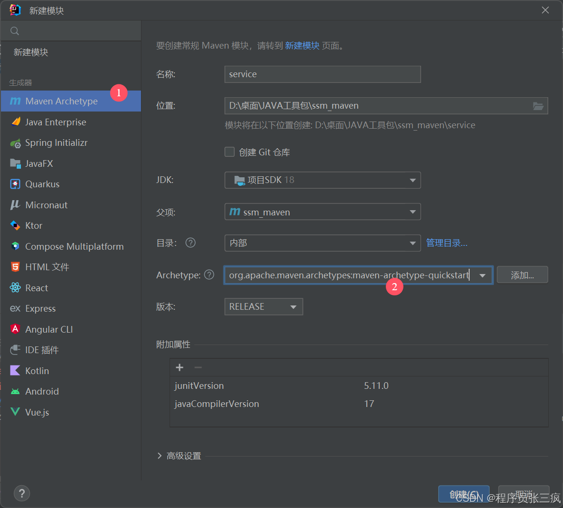
Task: Add a property with the plus icon
Action: point(180,367)
